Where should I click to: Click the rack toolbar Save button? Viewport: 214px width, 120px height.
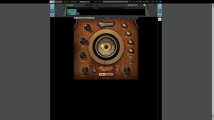coord(143,8)
